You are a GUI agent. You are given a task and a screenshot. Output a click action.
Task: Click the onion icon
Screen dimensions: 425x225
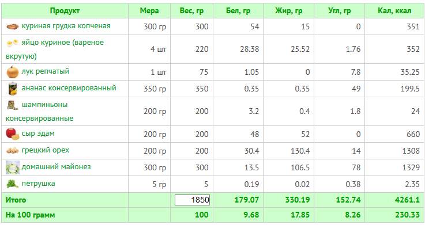click(13, 72)
